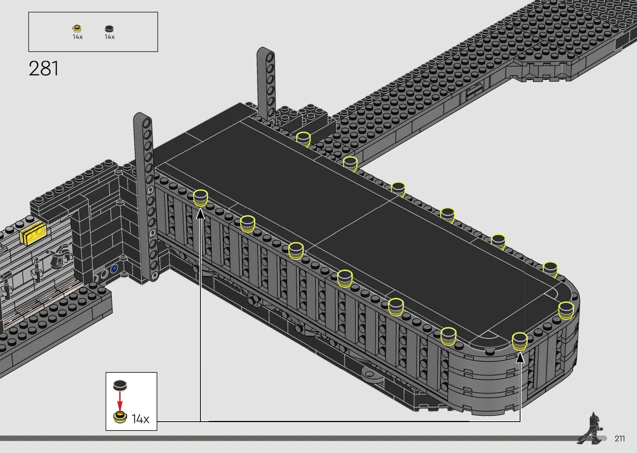Click the page number 211

(620, 439)
